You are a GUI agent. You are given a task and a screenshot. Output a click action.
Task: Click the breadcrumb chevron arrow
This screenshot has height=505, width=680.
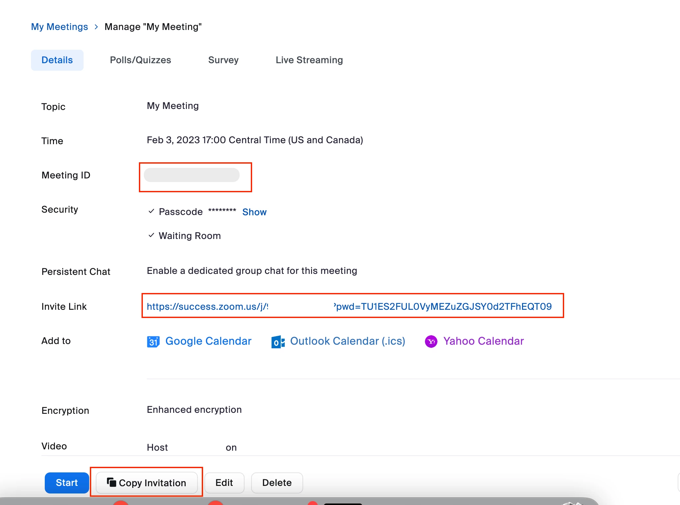96,27
